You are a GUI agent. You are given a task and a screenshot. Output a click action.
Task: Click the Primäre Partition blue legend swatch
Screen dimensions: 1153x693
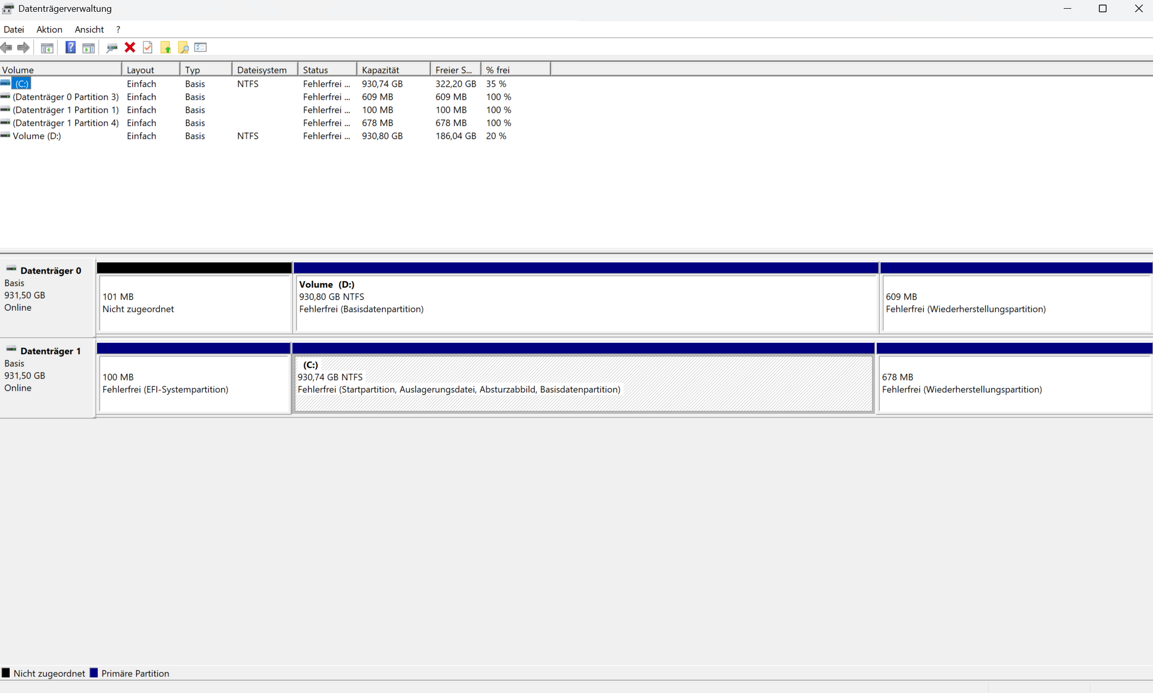point(94,673)
